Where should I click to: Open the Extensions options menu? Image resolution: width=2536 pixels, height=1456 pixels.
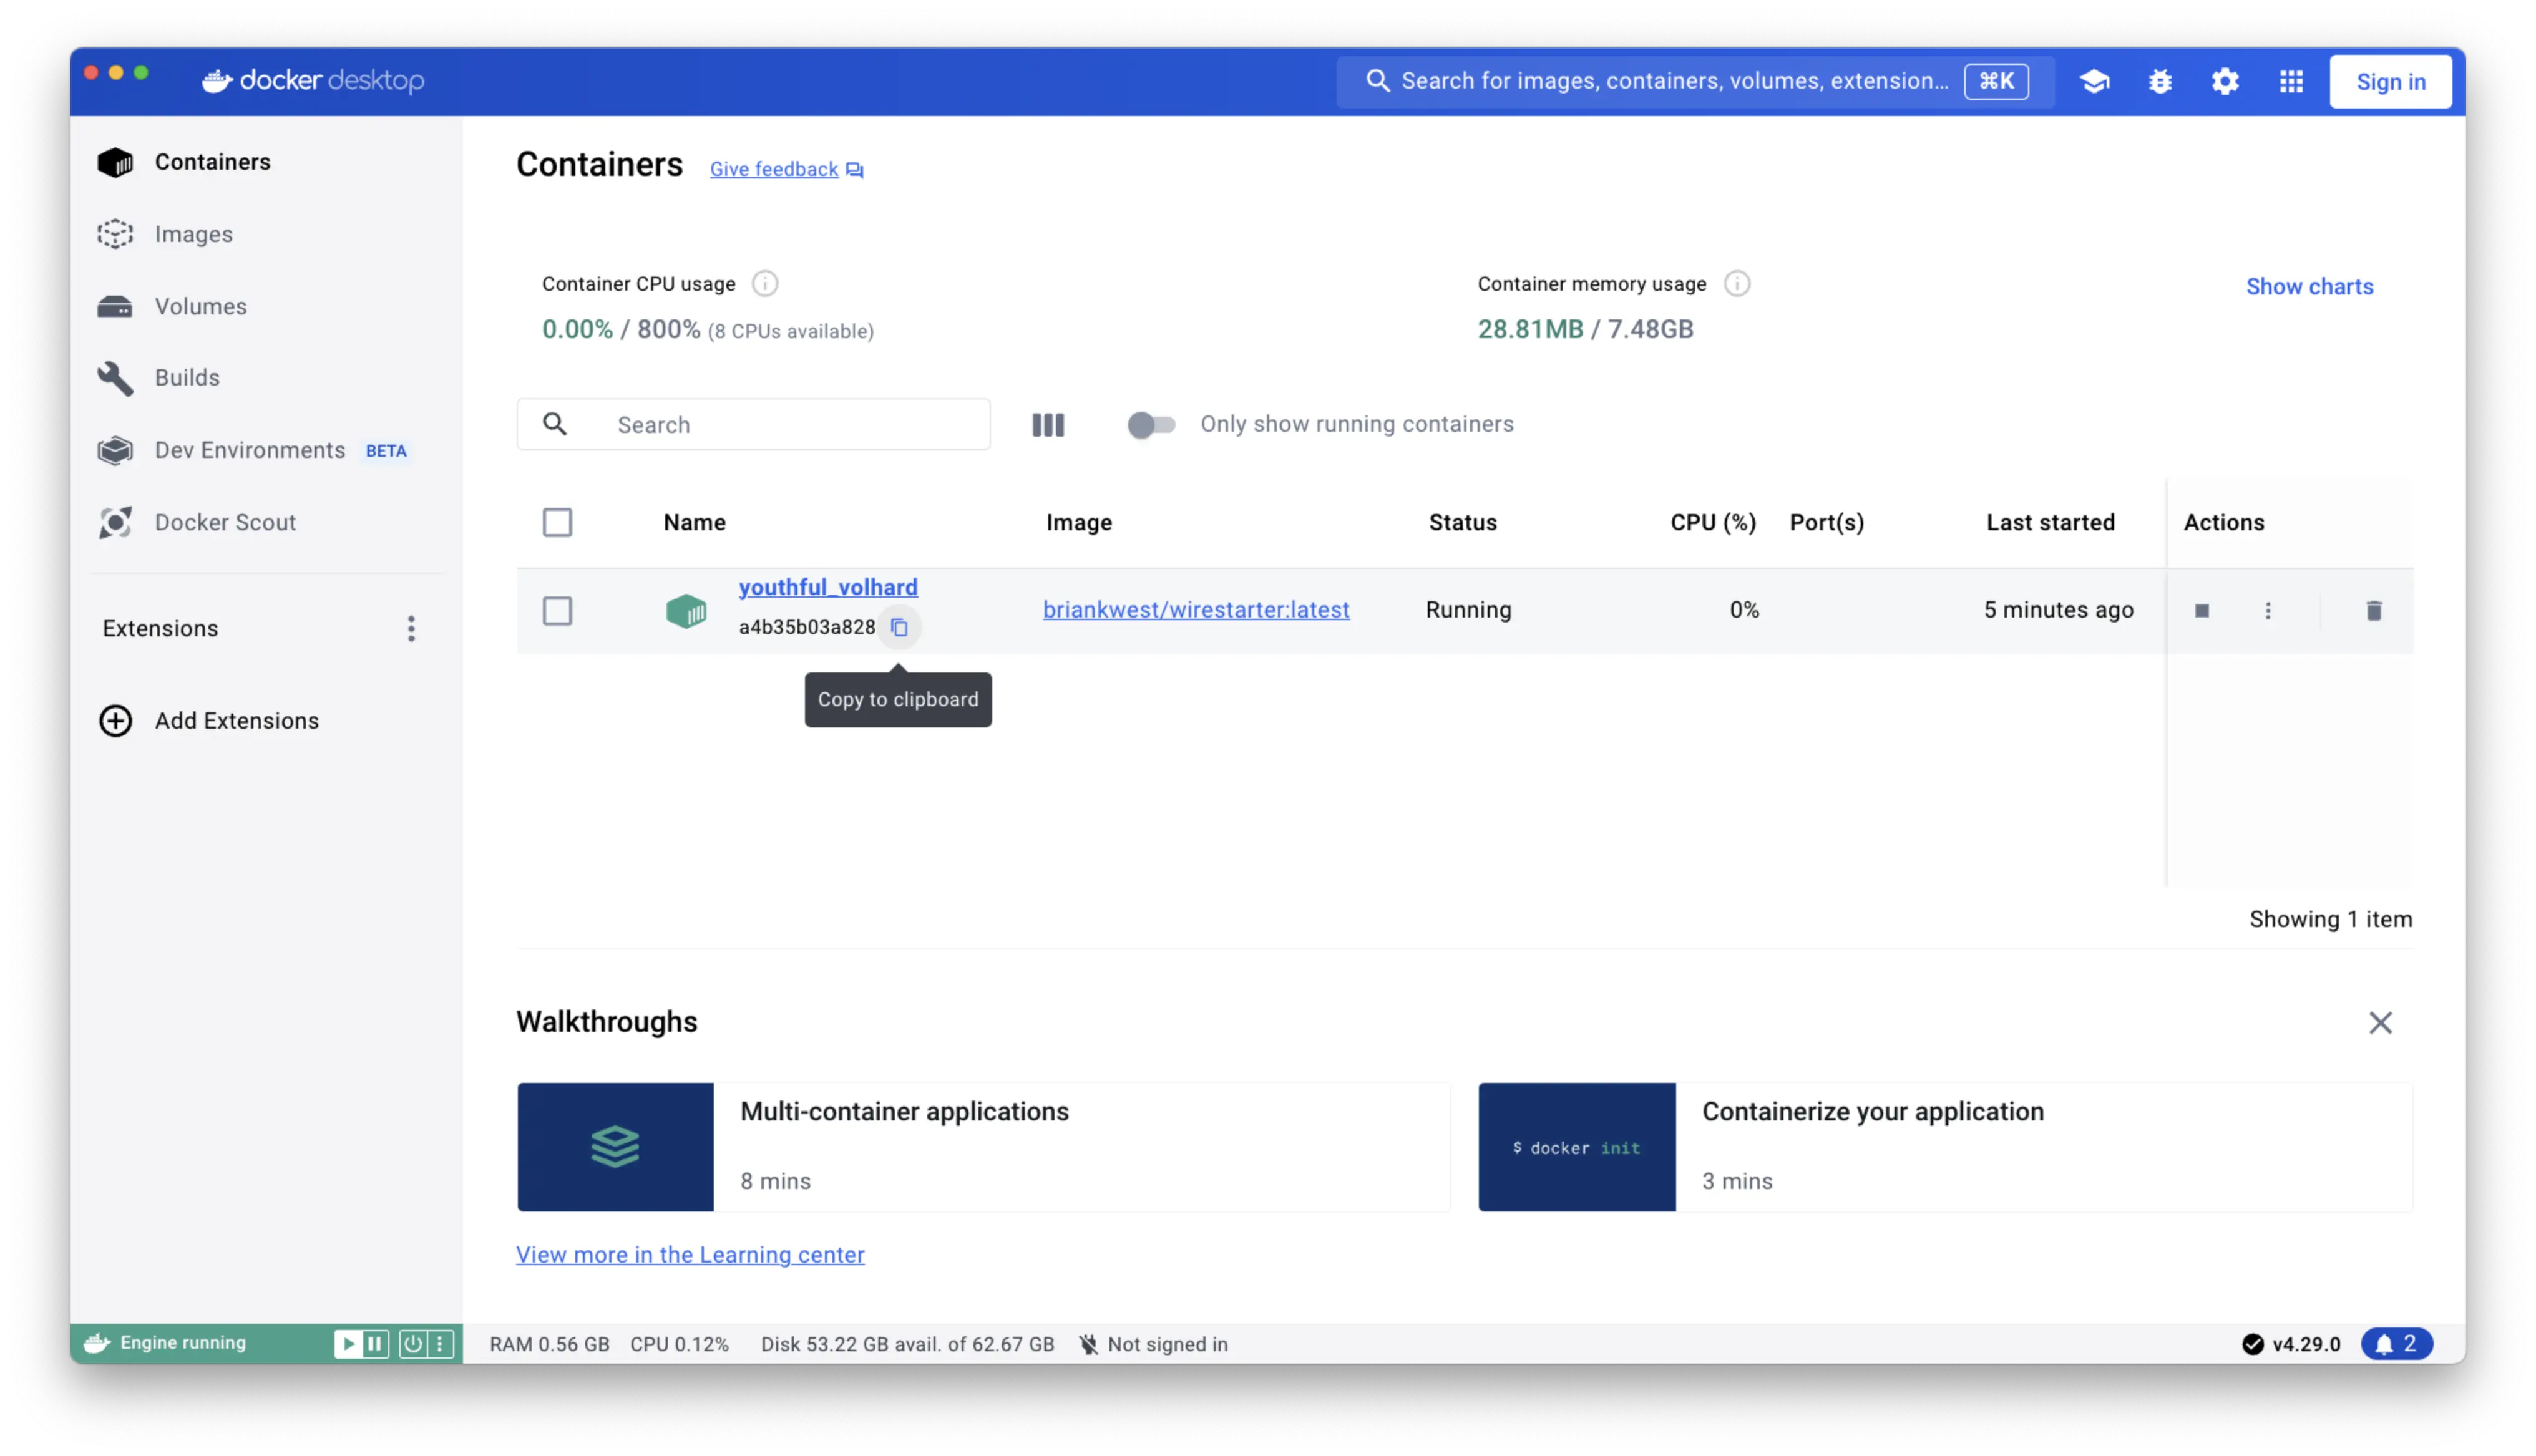411,628
